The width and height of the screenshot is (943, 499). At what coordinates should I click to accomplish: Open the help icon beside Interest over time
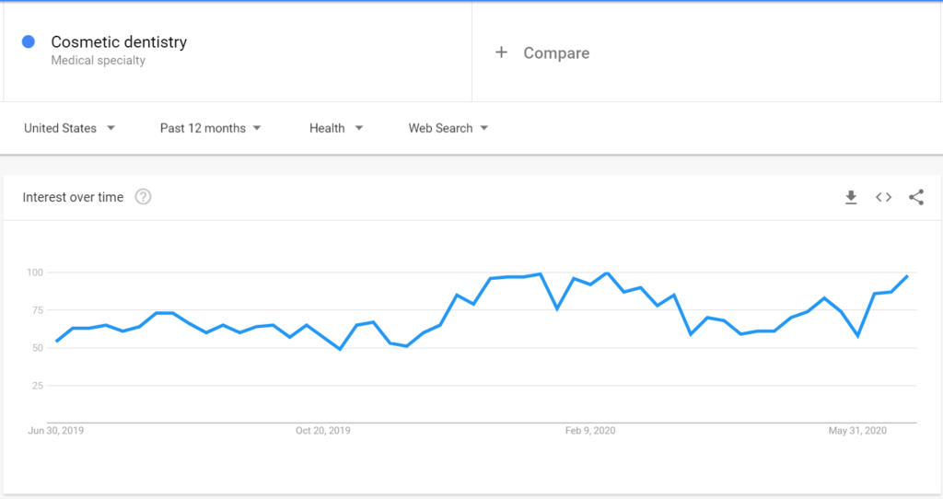click(x=143, y=197)
